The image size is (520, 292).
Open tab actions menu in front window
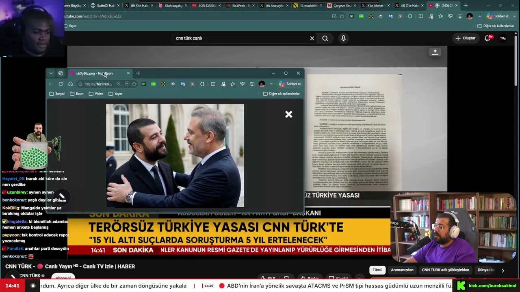point(51,73)
